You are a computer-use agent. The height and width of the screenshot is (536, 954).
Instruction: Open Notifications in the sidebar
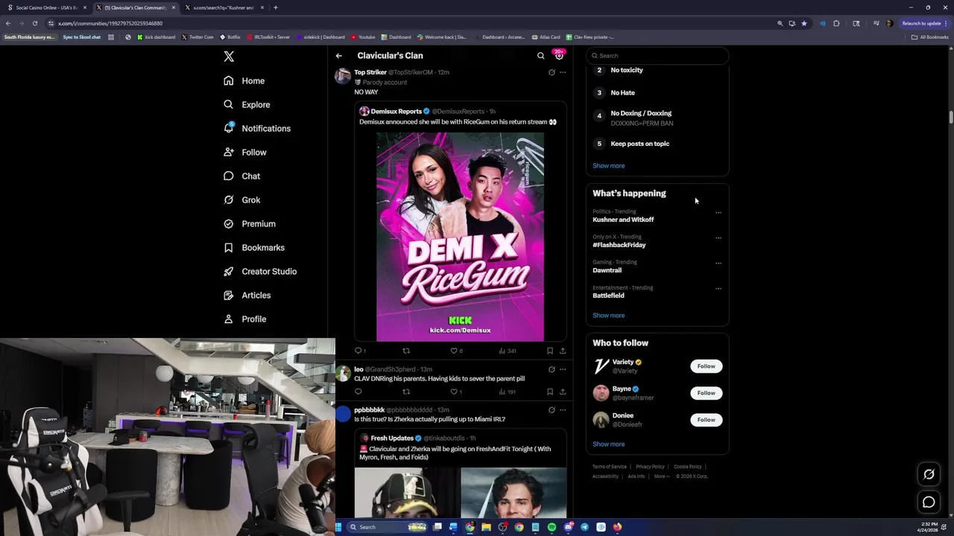(x=257, y=128)
